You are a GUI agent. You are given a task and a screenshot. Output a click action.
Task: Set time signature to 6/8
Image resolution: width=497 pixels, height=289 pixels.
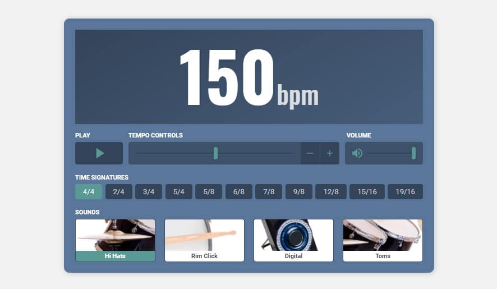click(238, 191)
